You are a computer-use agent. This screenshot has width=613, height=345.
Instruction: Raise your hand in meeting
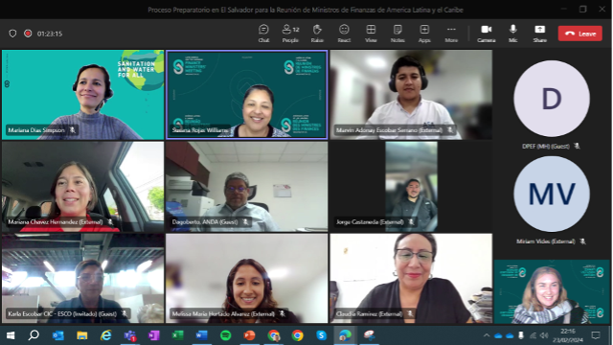point(317,34)
